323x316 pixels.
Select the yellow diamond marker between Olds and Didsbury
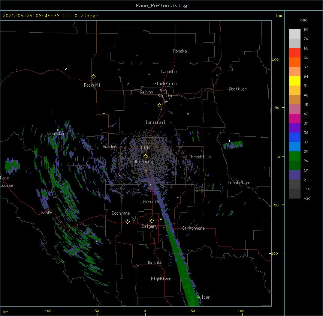click(x=145, y=156)
